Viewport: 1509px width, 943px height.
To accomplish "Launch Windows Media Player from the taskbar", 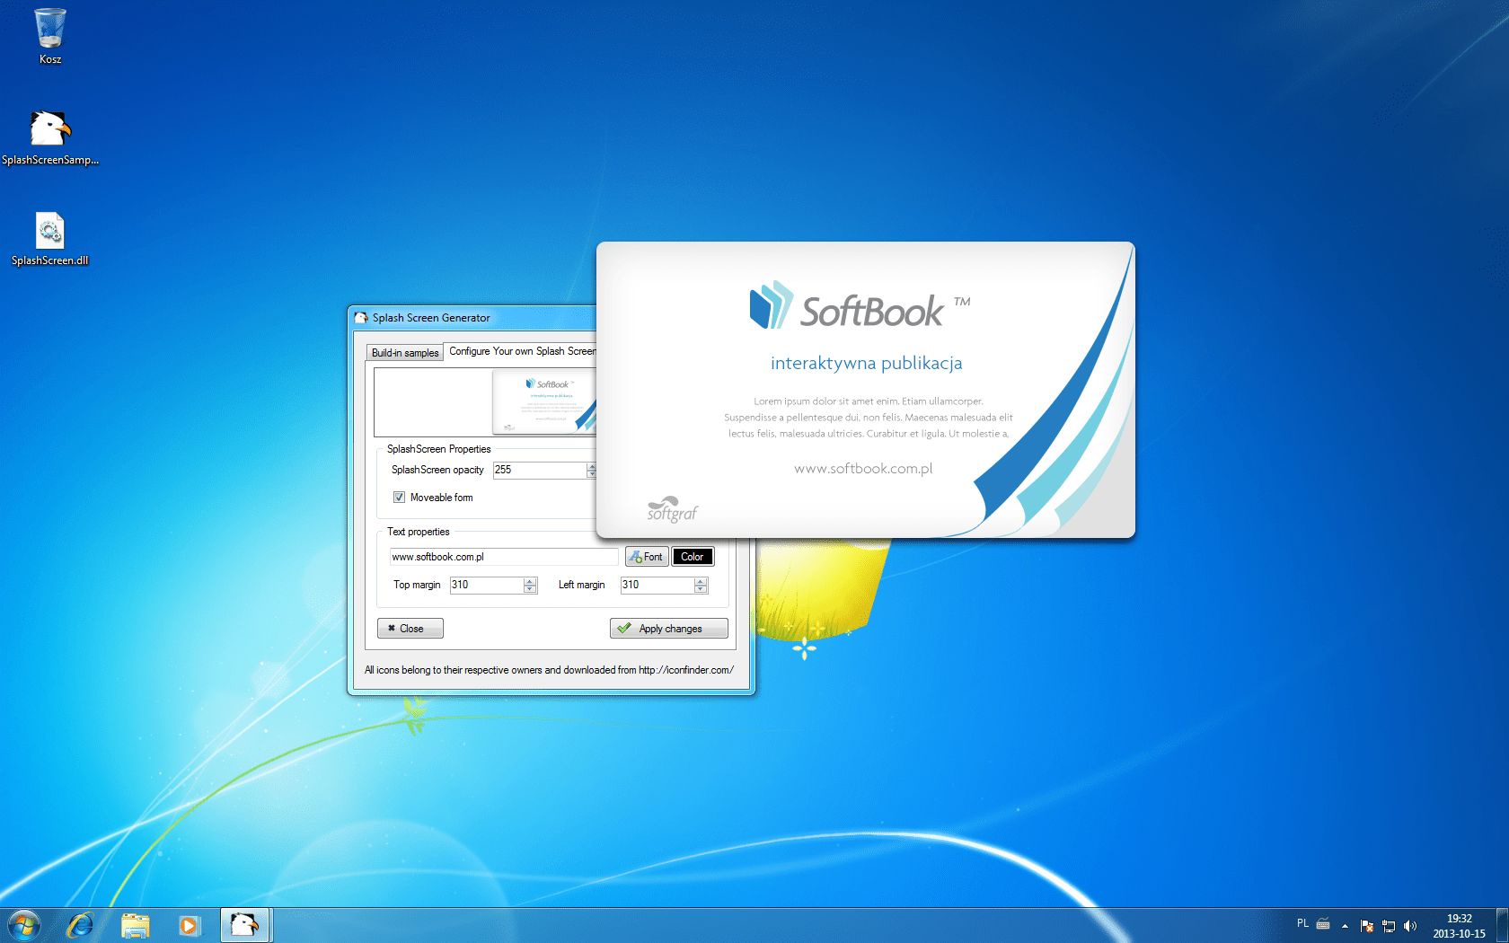I will (189, 924).
